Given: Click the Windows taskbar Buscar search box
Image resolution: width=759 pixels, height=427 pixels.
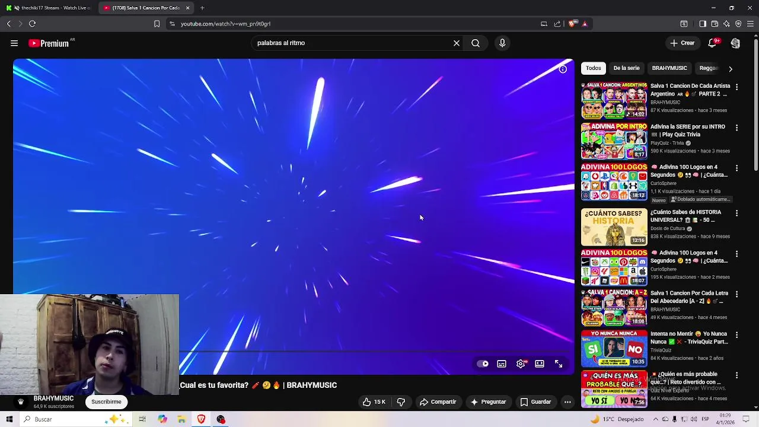Looking at the screenshot, I should tap(76, 419).
